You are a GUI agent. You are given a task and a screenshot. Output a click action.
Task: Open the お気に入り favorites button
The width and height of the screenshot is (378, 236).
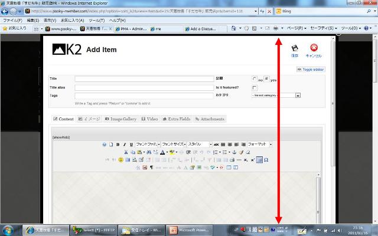pyautogui.click(x=14, y=28)
